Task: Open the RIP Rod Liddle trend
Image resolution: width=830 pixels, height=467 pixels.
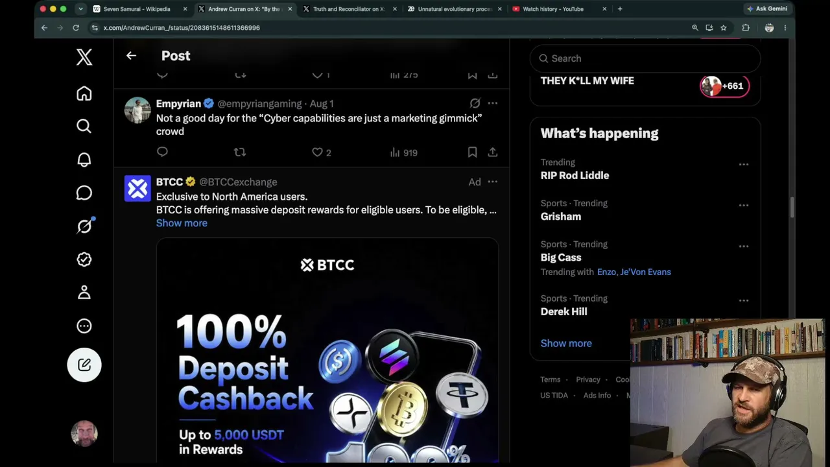Action: coord(575,176)
